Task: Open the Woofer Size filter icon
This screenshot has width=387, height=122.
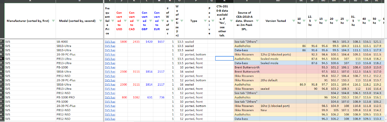Action: pos(181,21)
